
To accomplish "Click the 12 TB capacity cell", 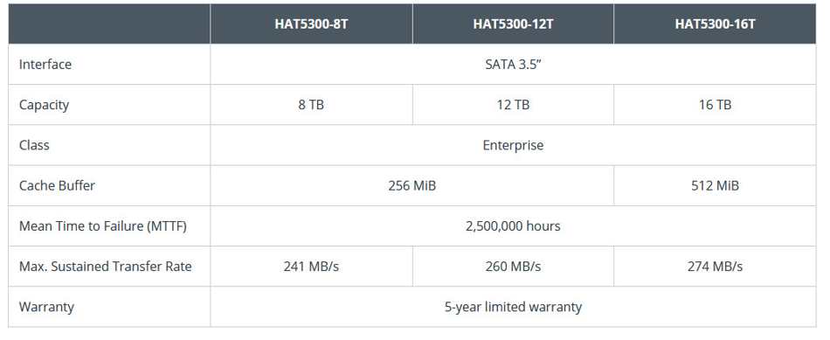I will tap(513, 105).
